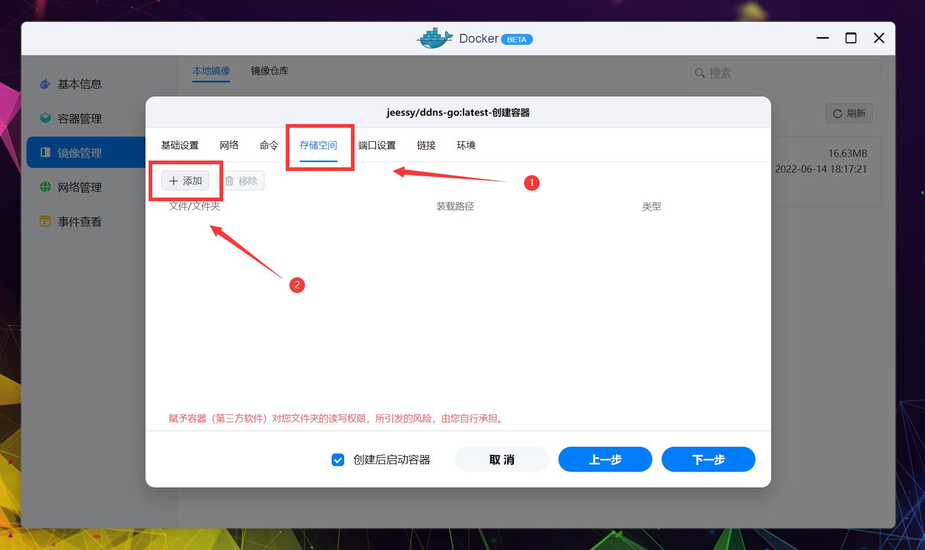The height and width of the screenshot is (550, 925).
Task: Click inside the 搜索 search field
Action: point(756,73)
